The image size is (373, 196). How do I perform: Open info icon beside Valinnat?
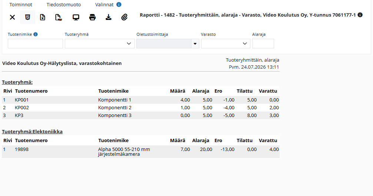[x=119, y=4]
